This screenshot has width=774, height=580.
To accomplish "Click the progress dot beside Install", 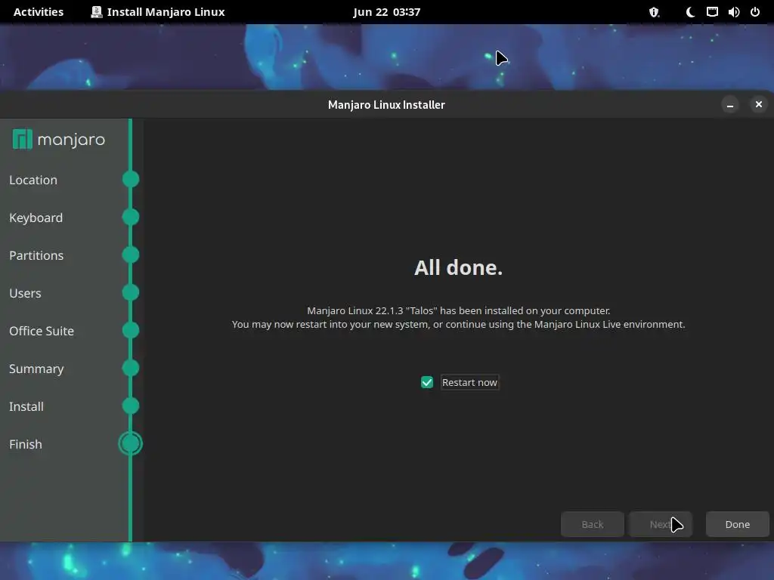I will [131, 406].
